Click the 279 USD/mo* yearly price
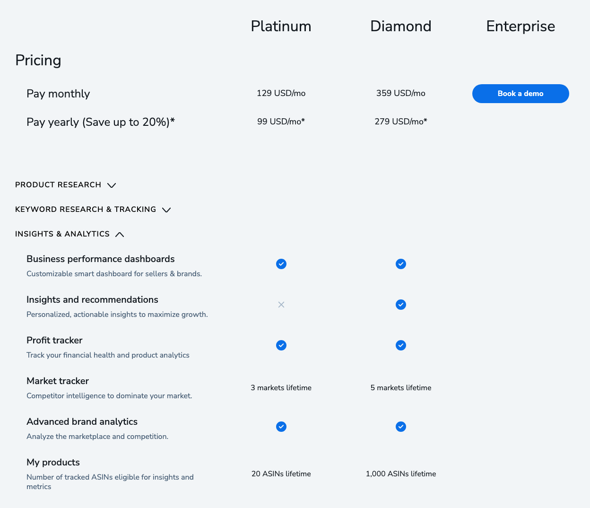This screenshot has width=590, height=508. (x=401, y=122)
